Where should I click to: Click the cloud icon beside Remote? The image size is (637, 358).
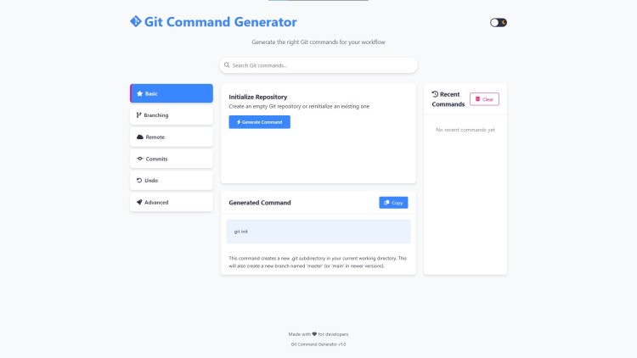pos(140,137)
